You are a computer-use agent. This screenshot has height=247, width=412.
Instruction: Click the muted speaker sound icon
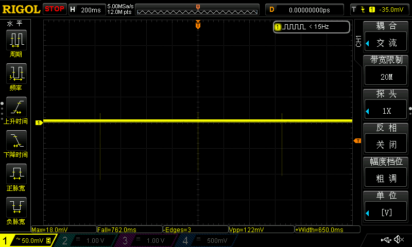coord(399,239)
